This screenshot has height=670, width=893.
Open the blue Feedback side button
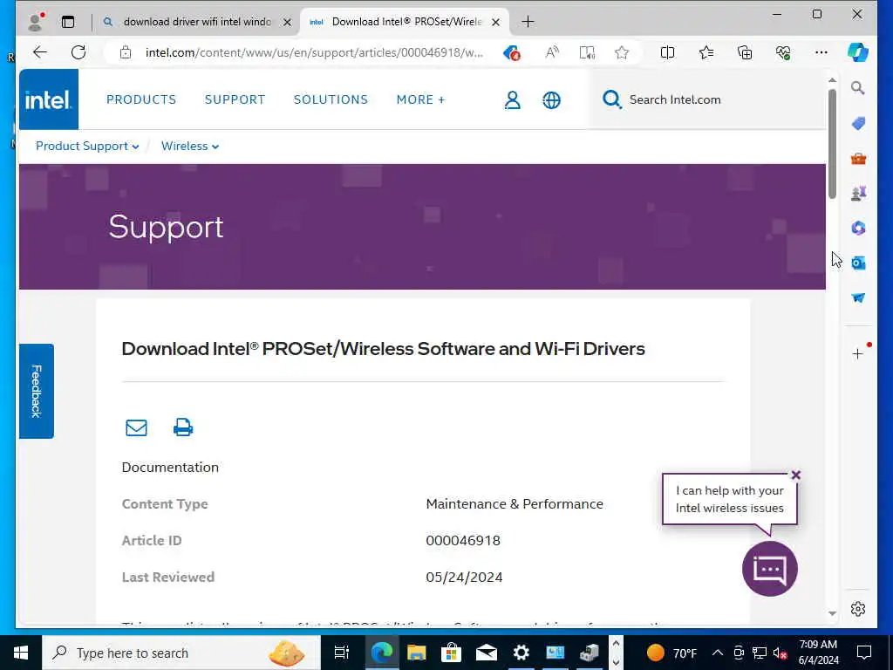click(37, 392)
